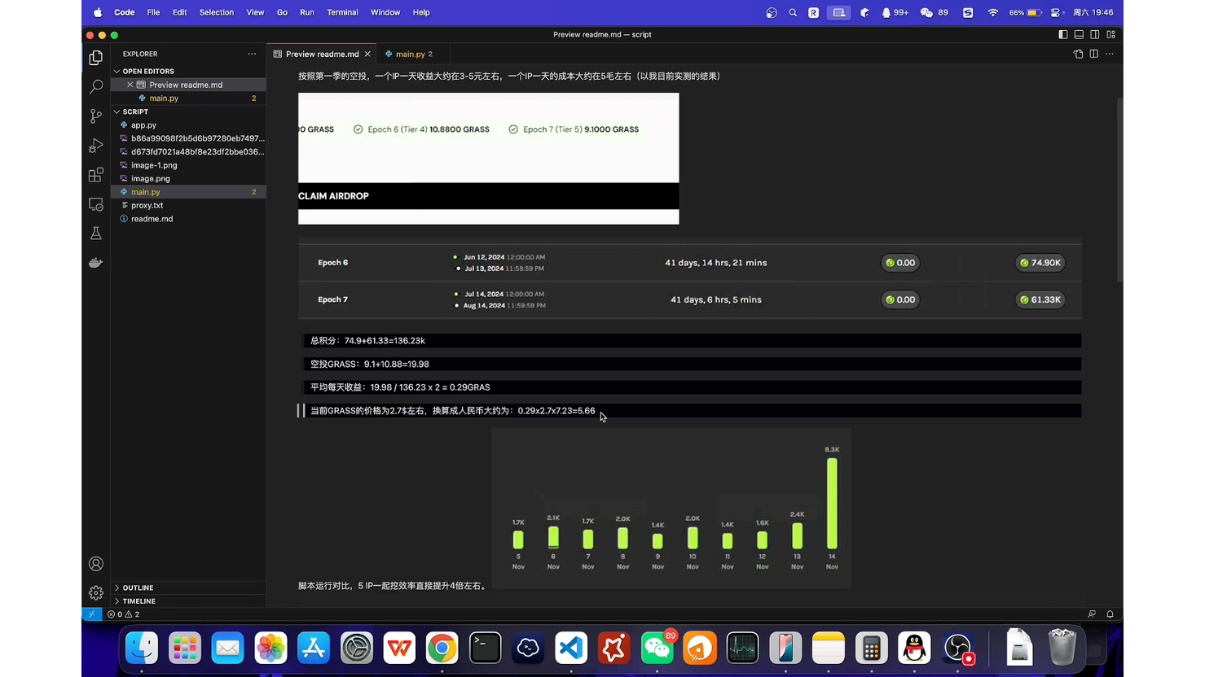This screenshot has width=1205, height=677.
Task: Open the File menu
Action: click(x=153, y=12)
